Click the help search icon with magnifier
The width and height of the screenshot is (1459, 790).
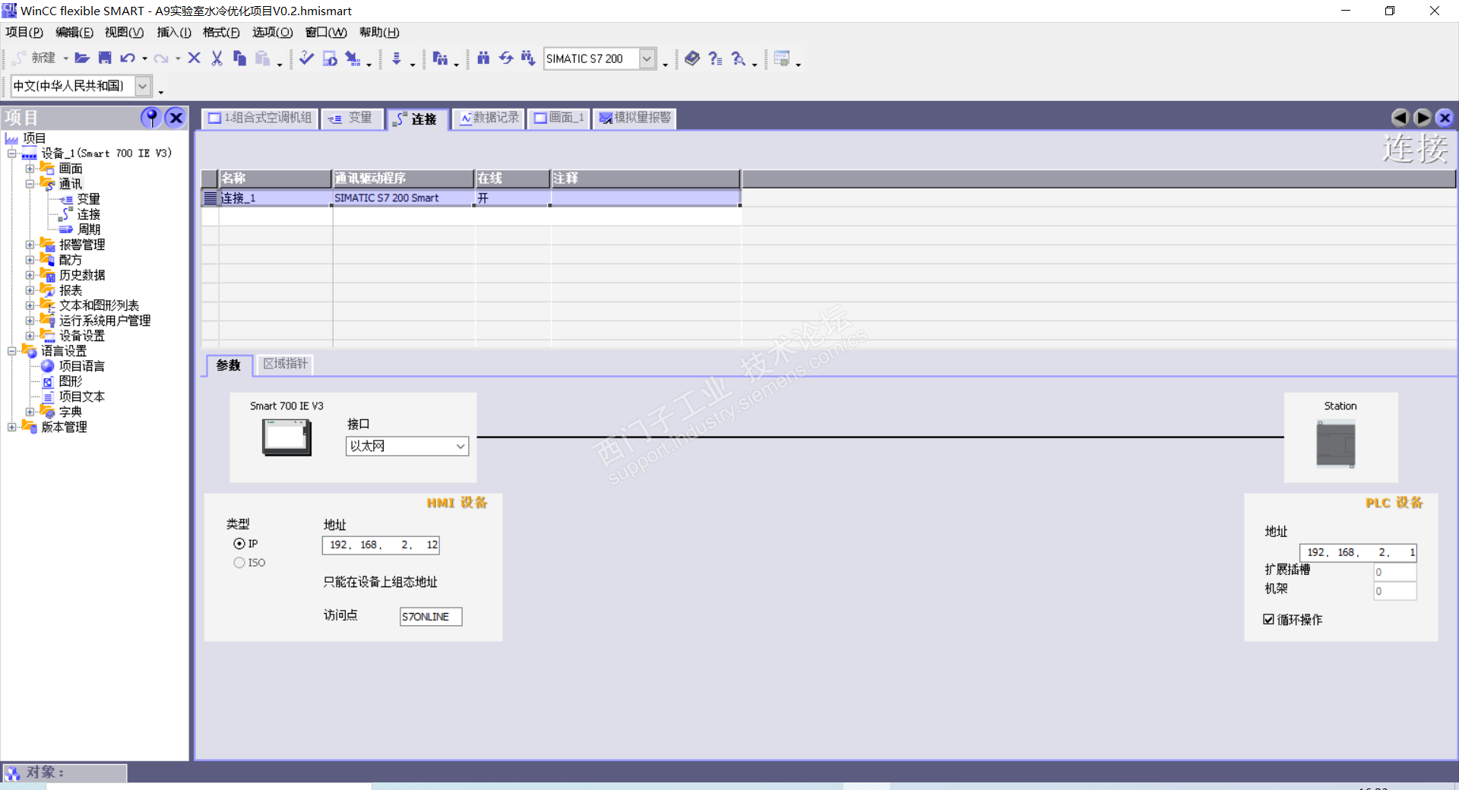click(739, 58)
